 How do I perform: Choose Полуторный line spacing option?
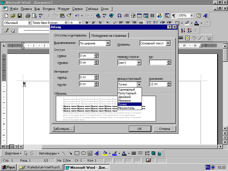pyautogui.click(x=129, y=93)
